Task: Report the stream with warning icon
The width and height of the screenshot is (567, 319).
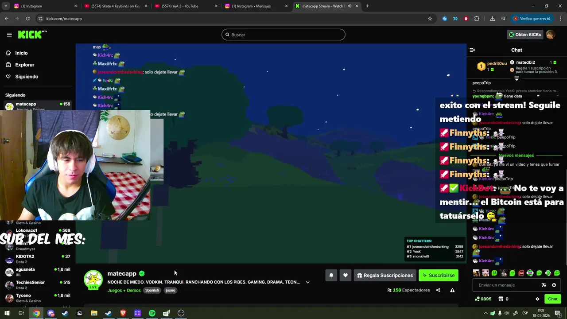Action: pyautogui.click(x=452, y=290)
